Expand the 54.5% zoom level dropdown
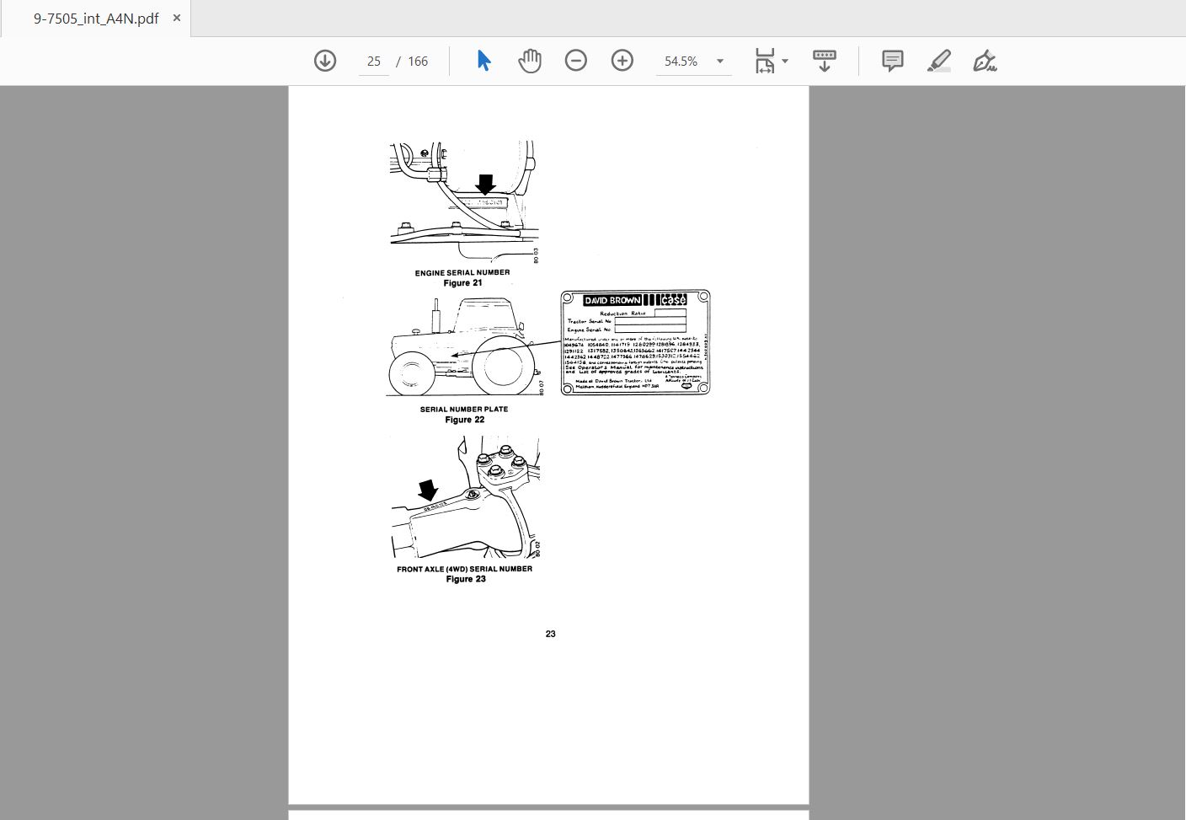Image resolution: width=1186 pixels, height=820 pixels. tap(720, 62)
